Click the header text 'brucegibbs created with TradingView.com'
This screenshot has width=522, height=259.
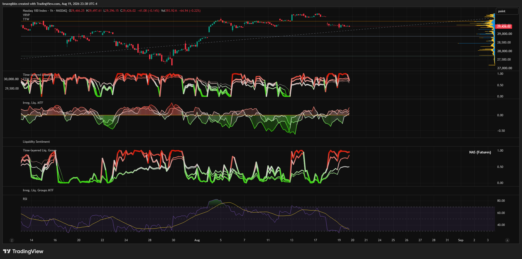point(31,4)
